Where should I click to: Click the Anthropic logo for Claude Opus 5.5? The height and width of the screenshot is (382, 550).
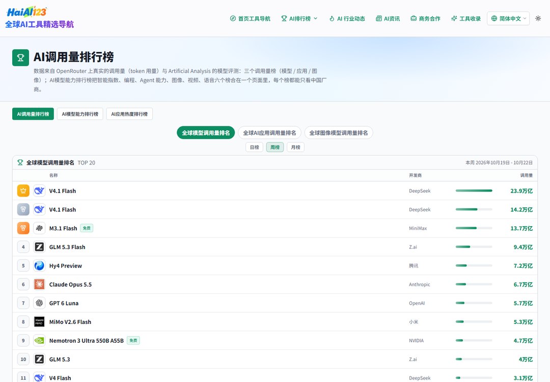coord(39,284)
